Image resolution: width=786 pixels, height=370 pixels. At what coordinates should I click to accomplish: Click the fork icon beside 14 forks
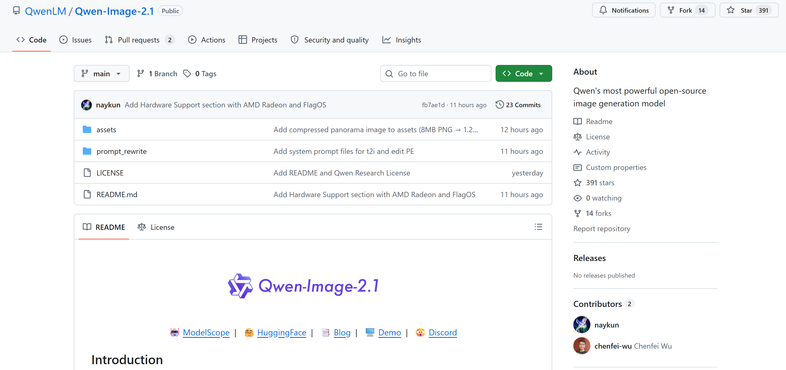point(578,214)
